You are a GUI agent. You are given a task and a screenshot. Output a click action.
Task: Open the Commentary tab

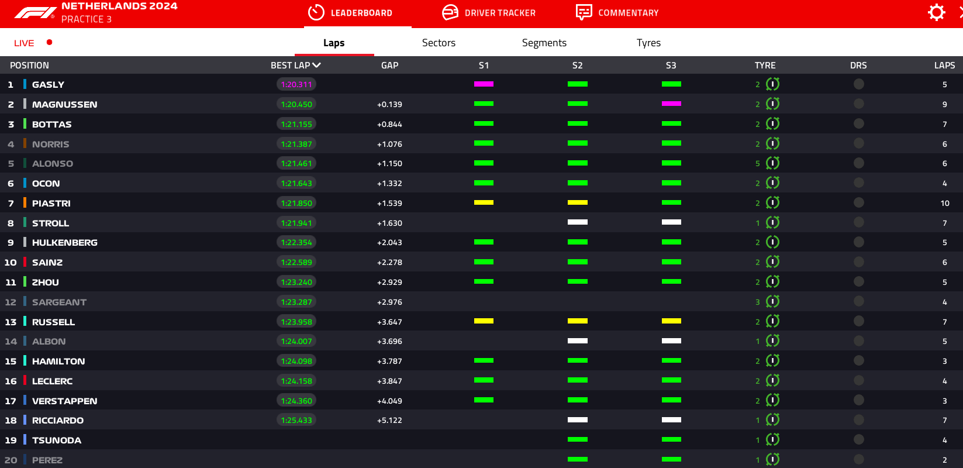coord(617,13)
